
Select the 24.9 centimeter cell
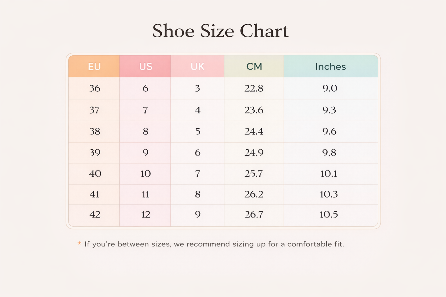click(254, 153)
